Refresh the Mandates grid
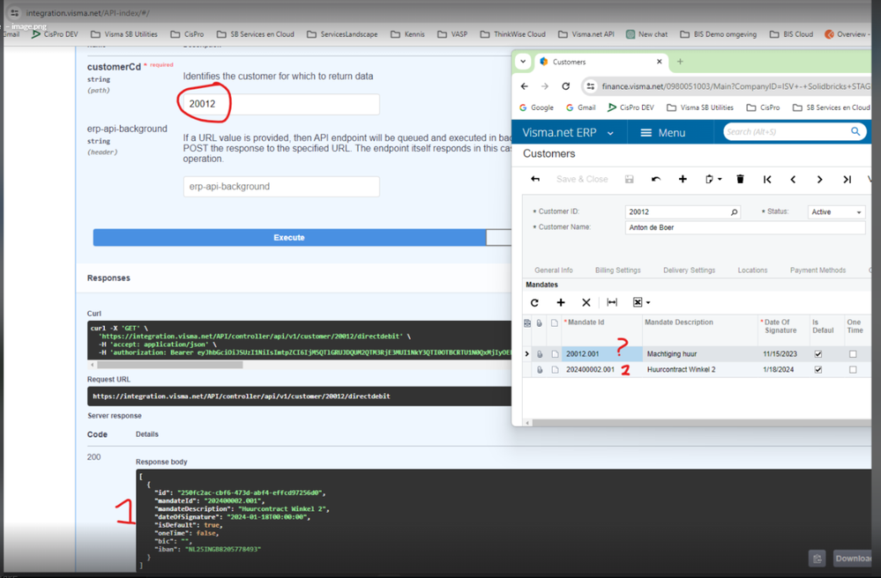Image resolution: width=881 pixels, height=578 pixels. (x=534, y=302)
